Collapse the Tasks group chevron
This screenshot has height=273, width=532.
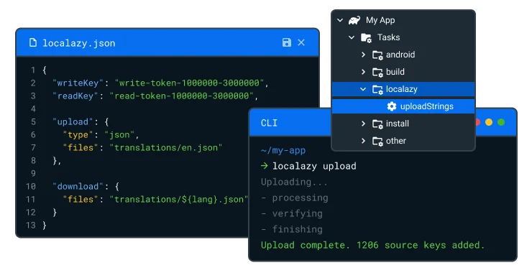point(352,37)
